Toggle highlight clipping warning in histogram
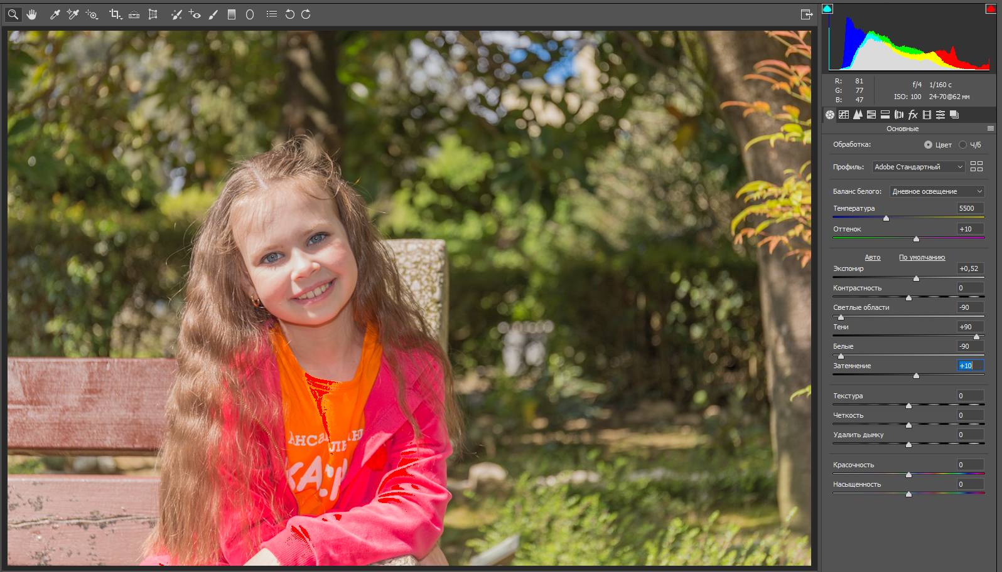 click(990, 9)
